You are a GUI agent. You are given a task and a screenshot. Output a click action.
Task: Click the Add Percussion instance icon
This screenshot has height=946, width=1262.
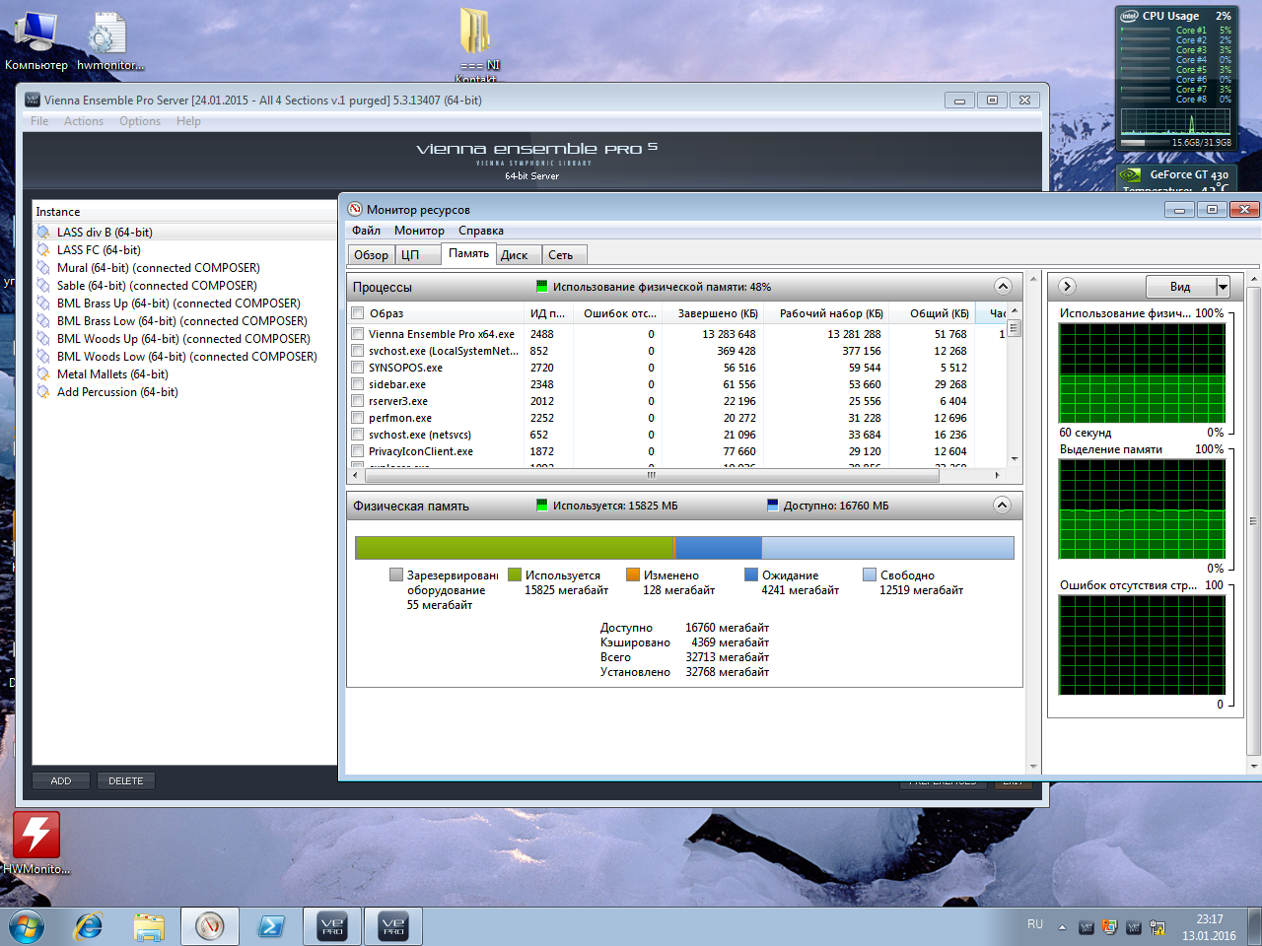tap(43, 392)
